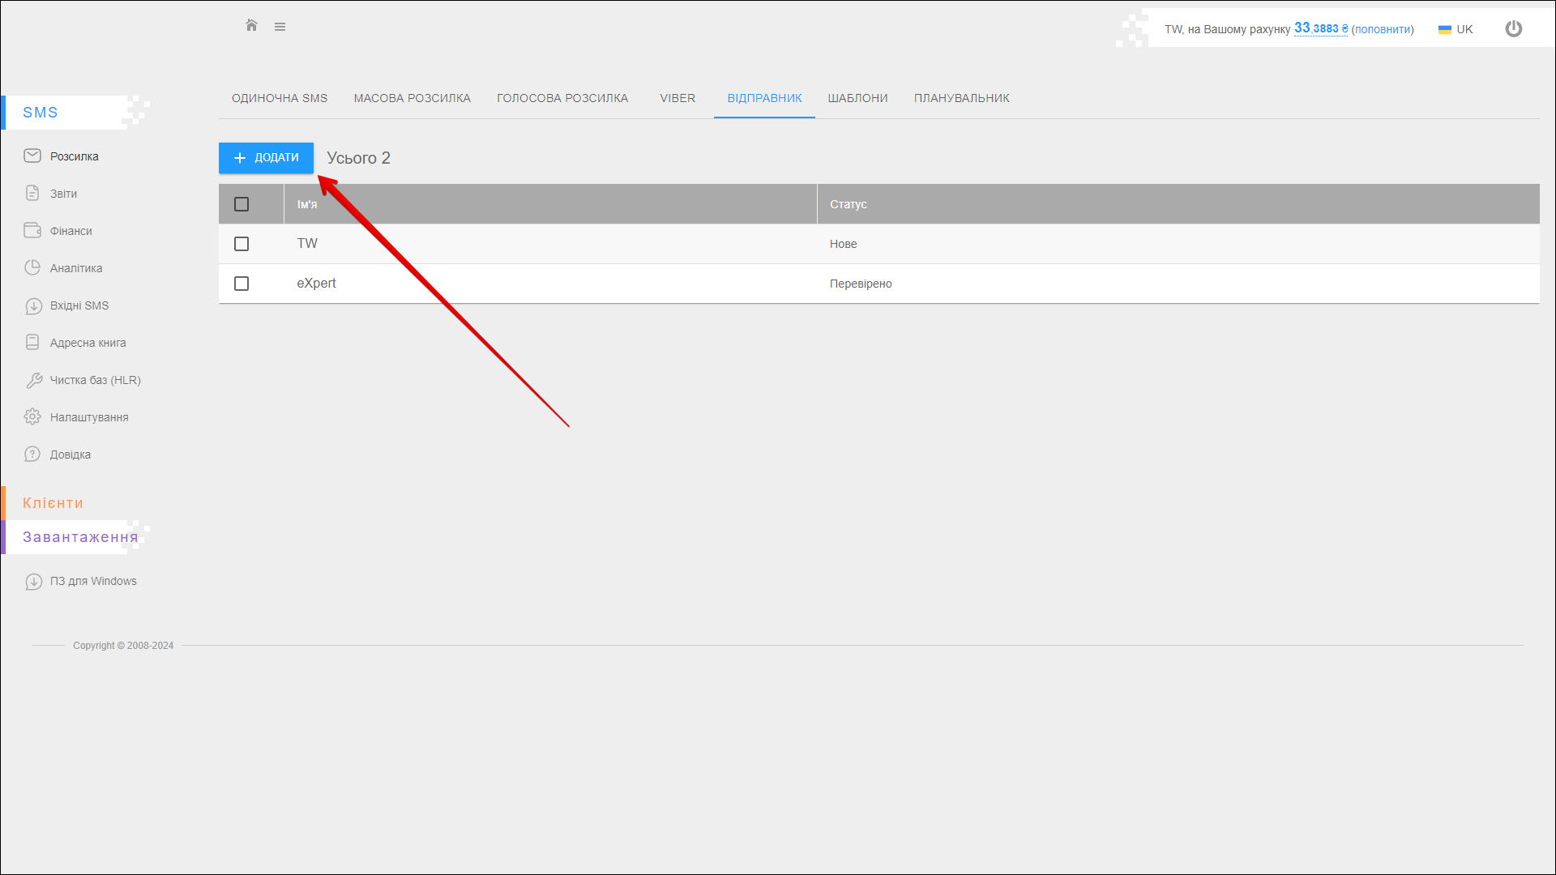
Task: Check the select-all header checkbox
Action: coord(242,204)
